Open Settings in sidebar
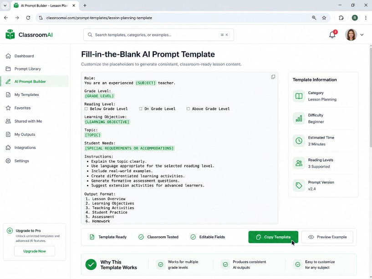The image size is (372, 279). (35, 161)
